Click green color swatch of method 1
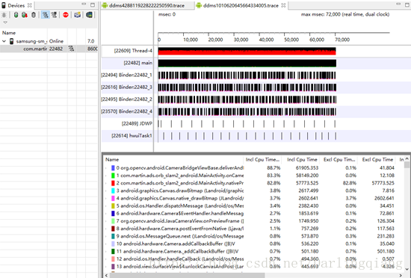 pyautogui.click(x=113, y=176)
